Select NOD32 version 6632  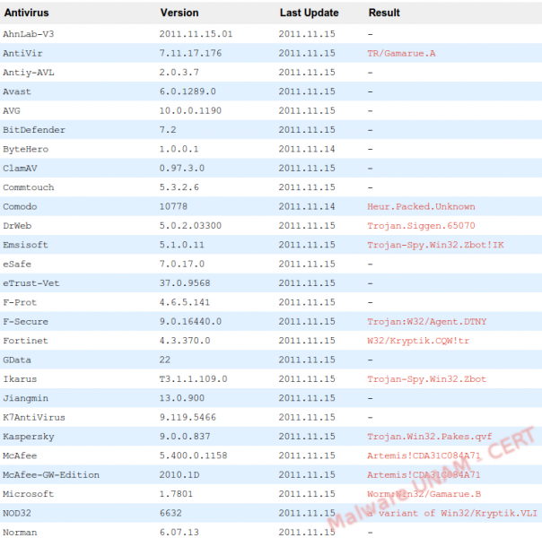click(x=170, y=513)
